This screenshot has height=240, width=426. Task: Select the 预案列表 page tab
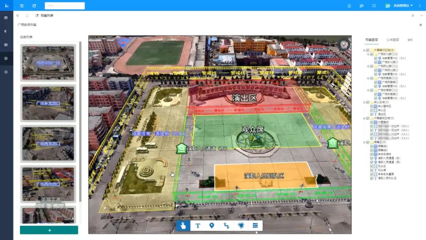[45, 15]
